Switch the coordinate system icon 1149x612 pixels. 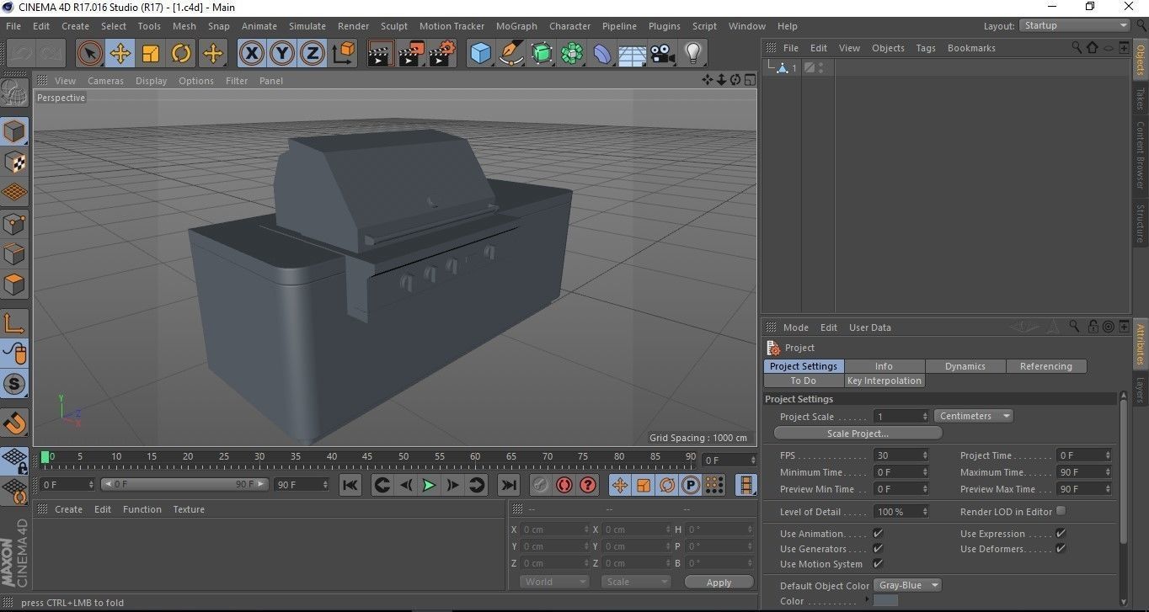pyautogui.click(x=343, y=54)
